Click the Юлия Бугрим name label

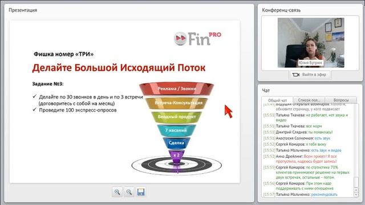(310, 63)
